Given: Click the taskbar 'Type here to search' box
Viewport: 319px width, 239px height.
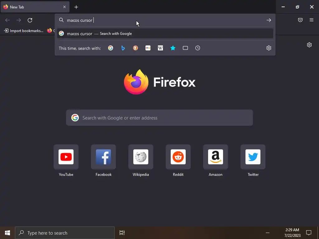Looking at the screenshot, I should coord(65,233).
